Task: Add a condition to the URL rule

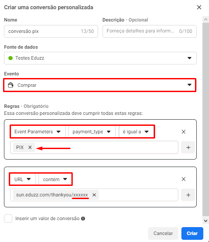Action: 188,195
